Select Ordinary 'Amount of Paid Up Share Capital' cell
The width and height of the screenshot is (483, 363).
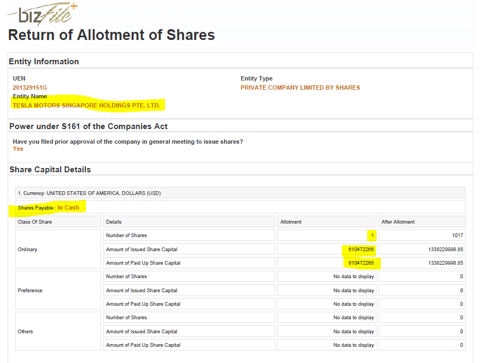[189, 263]
